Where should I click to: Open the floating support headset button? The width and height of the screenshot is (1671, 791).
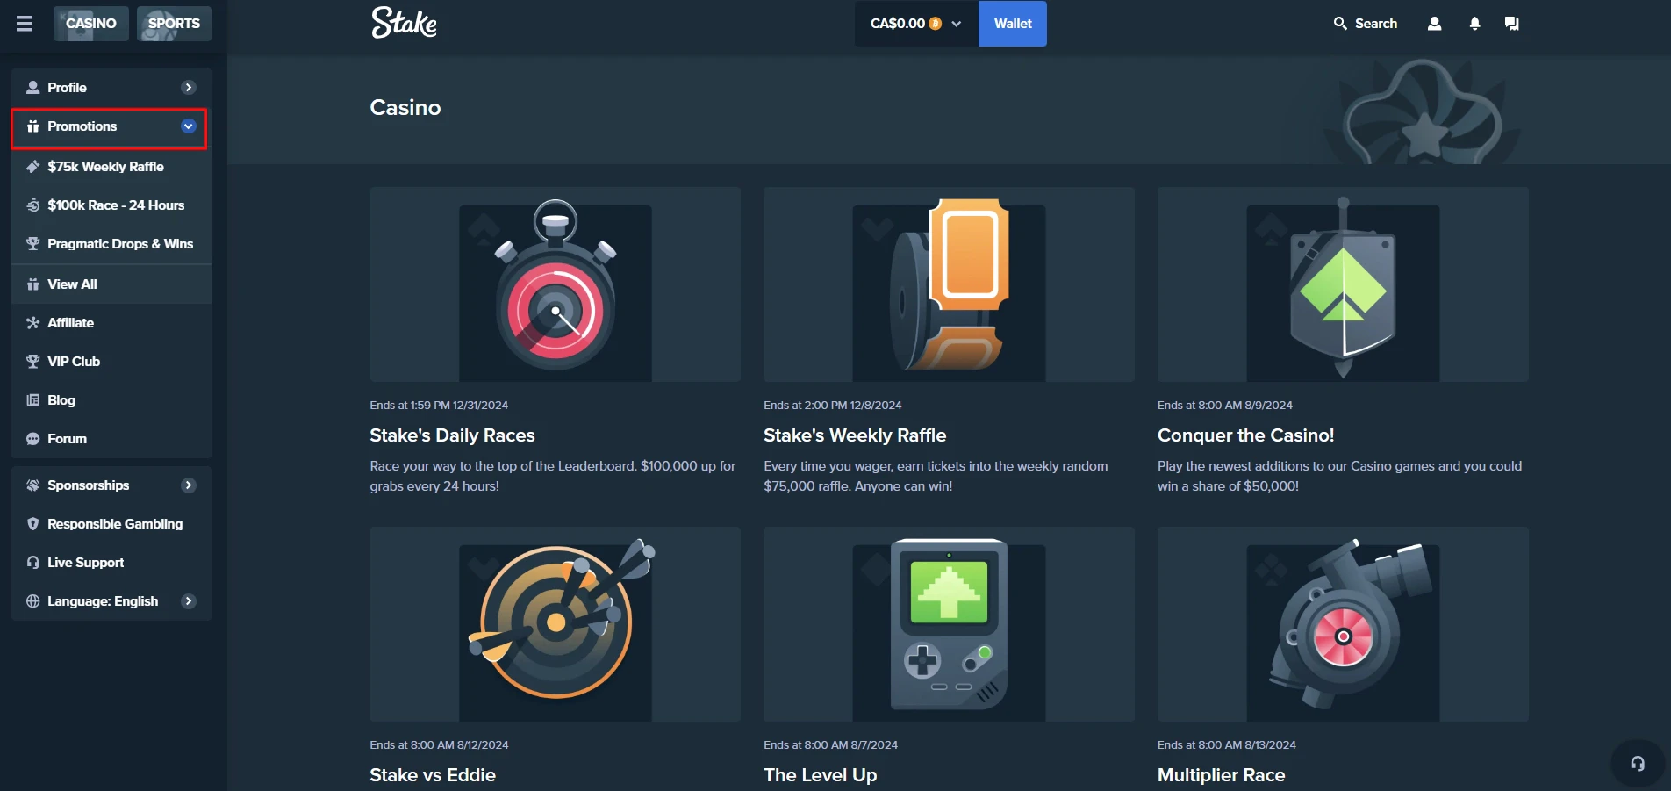pos(1638,764)
